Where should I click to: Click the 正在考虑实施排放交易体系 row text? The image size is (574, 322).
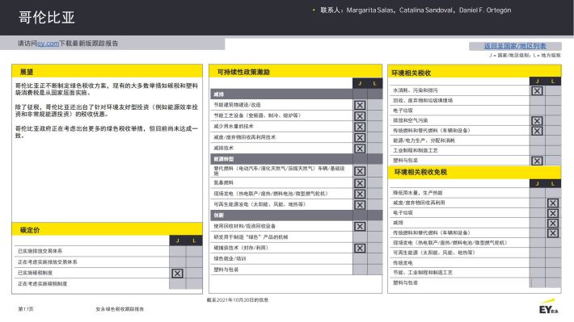tap(47, 262)
